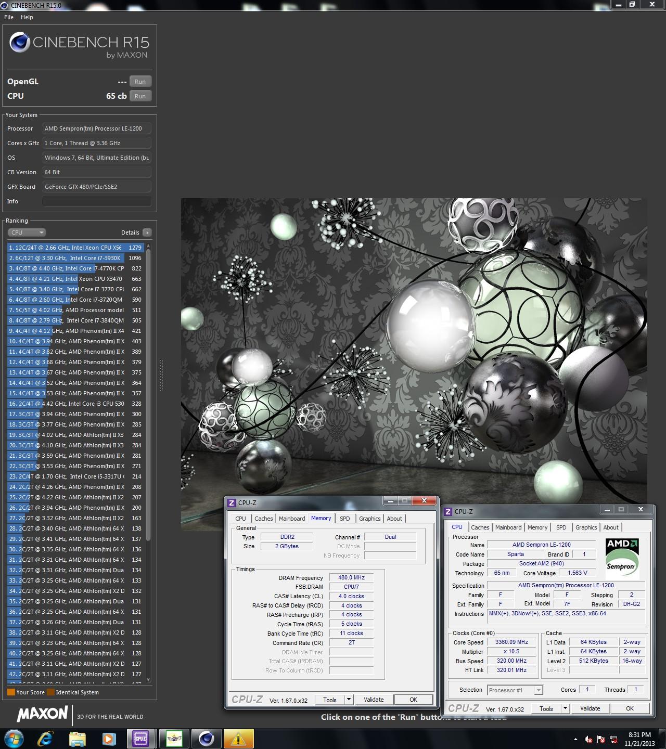This screenshot has height=749, width=666.
Task: Open Windows Start menu
Action: (x=13, y=739)
